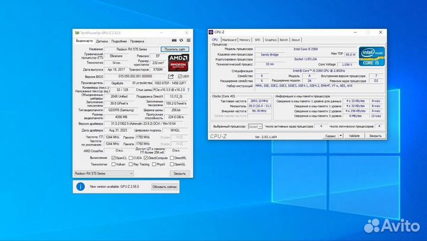427x241 pixels.
Task: Select the CPU tab in CPU-Z
Action: [215, 40]
